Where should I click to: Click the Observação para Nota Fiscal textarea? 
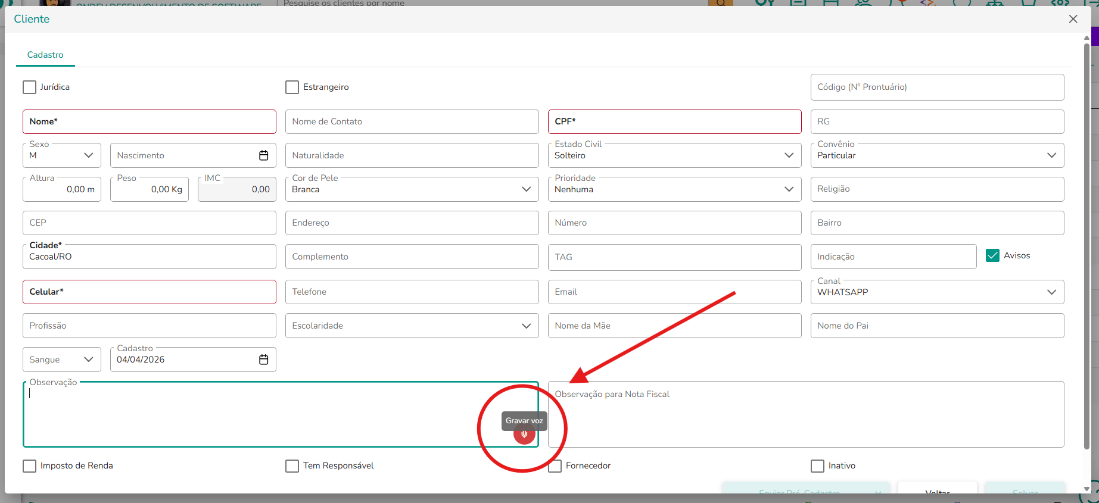point(806,414)
